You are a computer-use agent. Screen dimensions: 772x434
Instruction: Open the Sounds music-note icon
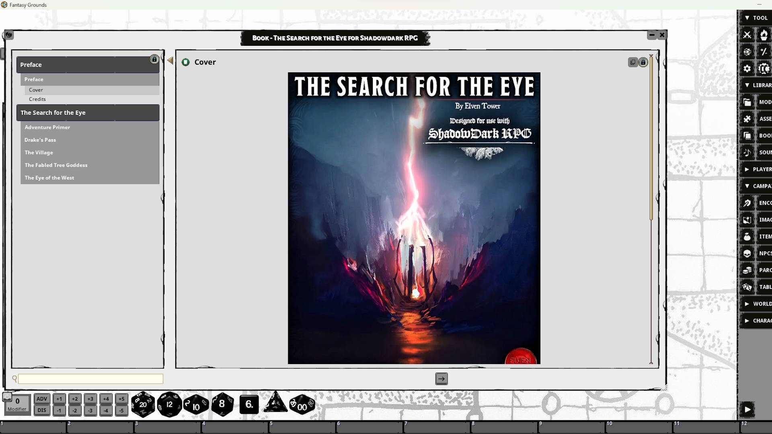coord(747,152)
